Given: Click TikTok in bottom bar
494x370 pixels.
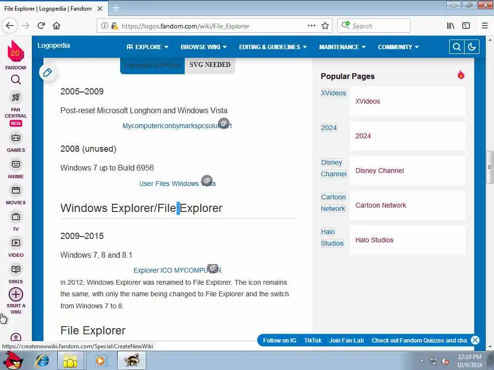Looking at the screenshot, I should pos(313,341).
